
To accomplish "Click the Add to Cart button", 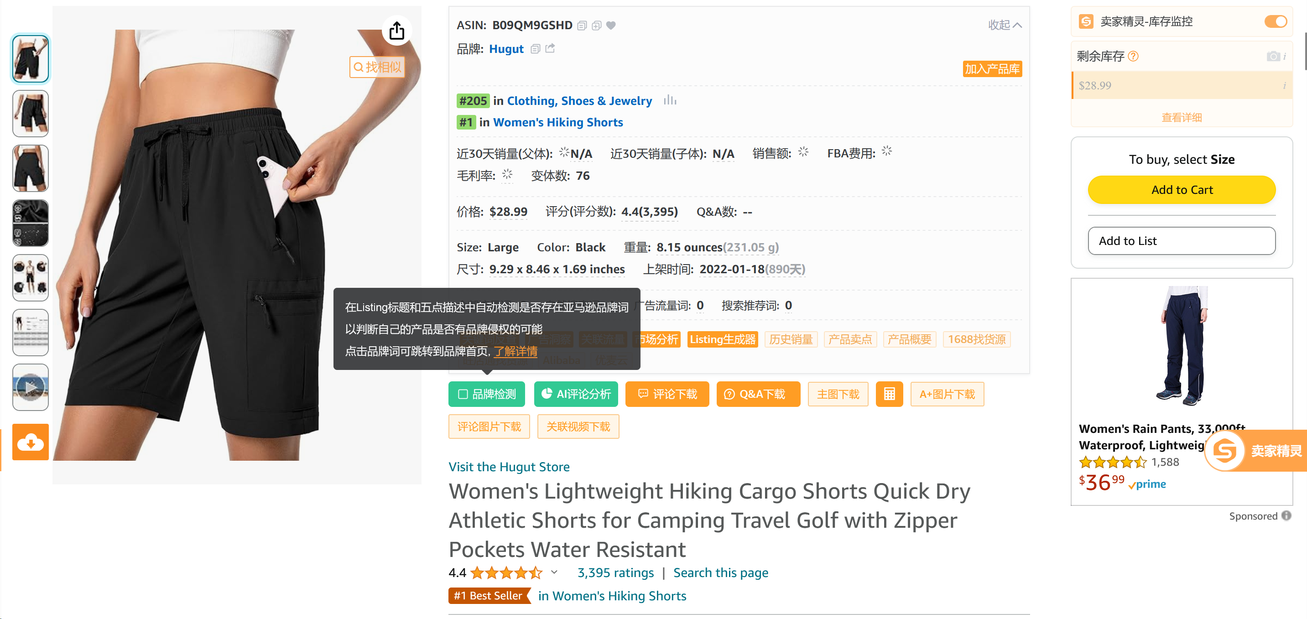I will click(1181, 190).
